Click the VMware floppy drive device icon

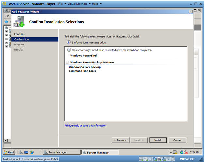(150, 159)
